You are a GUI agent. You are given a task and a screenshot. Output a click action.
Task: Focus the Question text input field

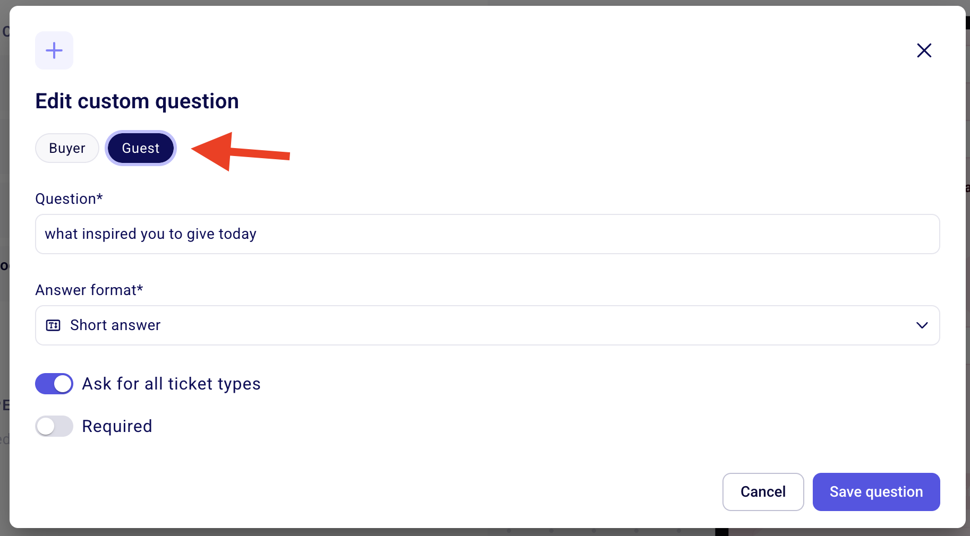488,234
